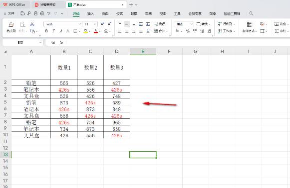Open the borders dropdown arrow
290x188 pixels.
click(x=267, y=31)
